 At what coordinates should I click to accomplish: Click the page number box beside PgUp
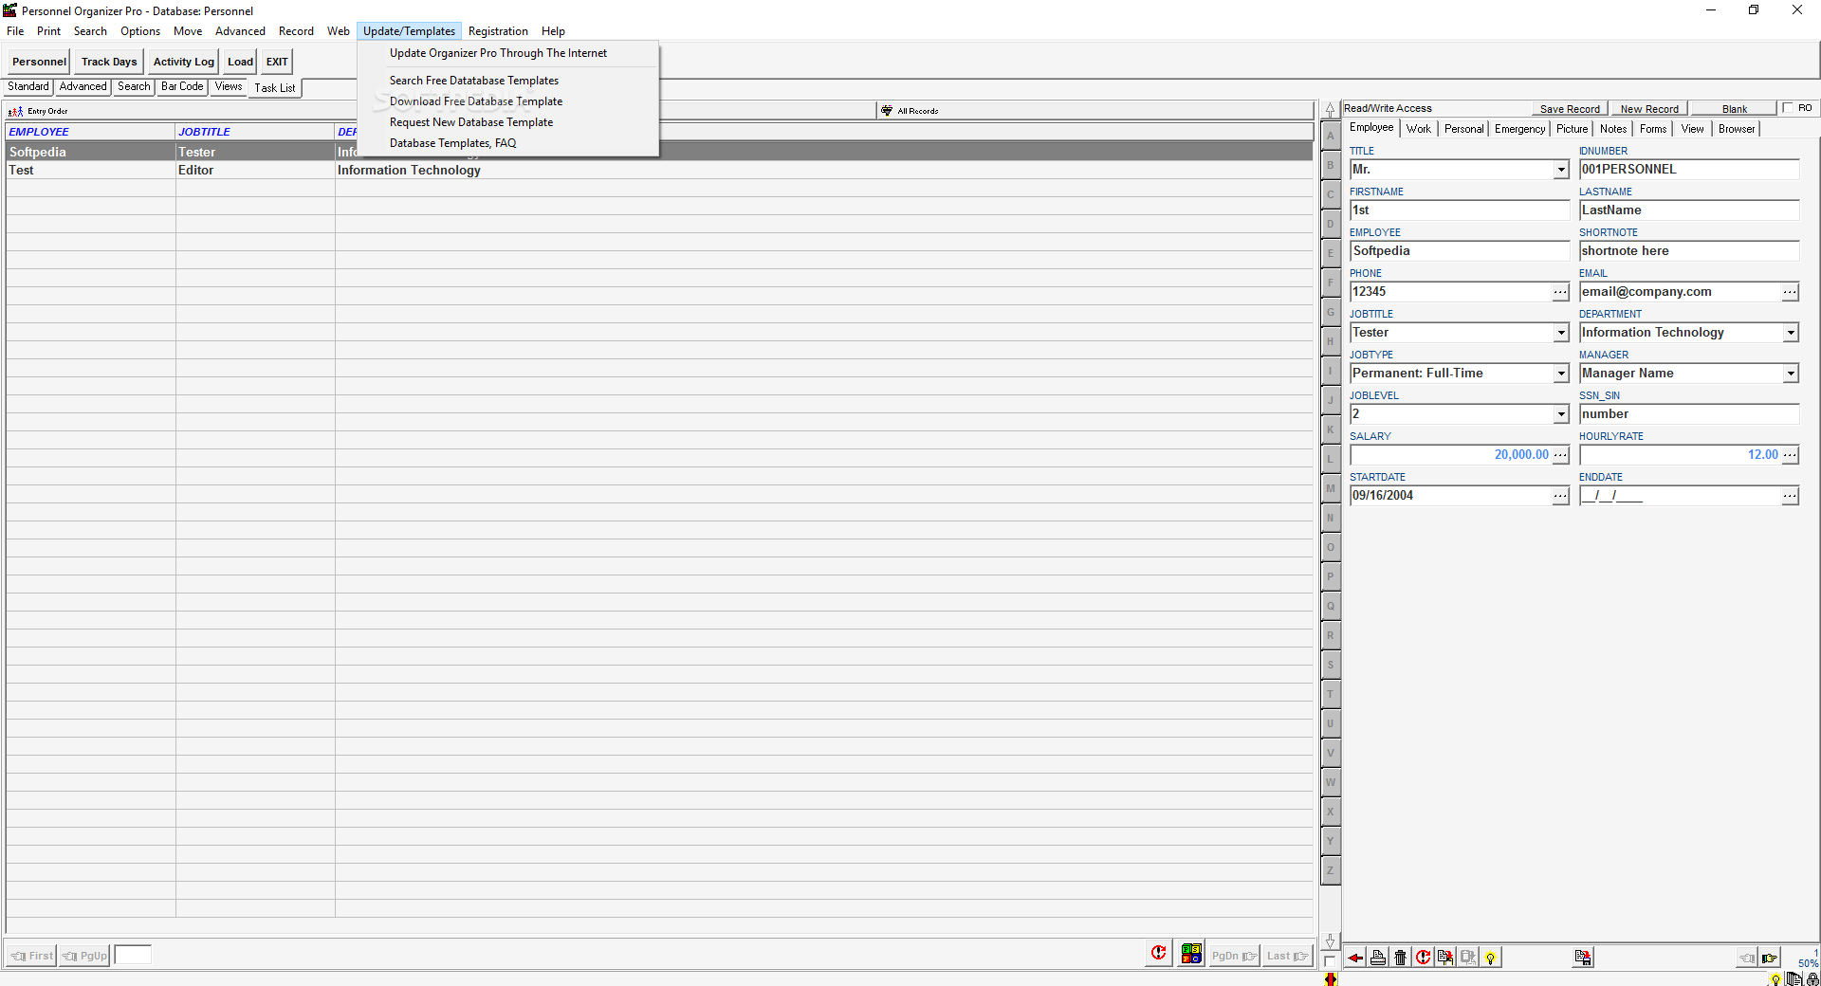(x=133, y=955)
